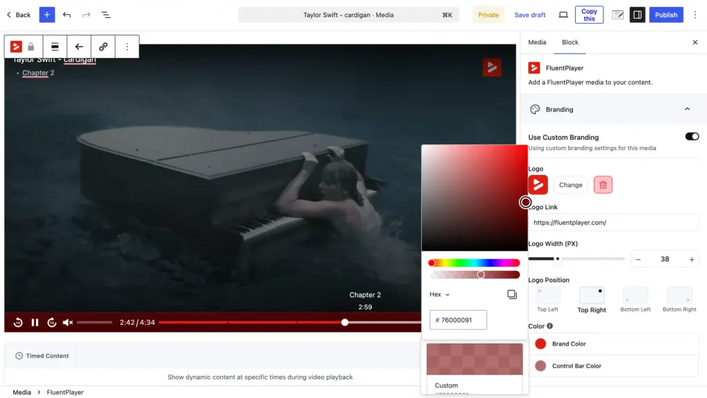Open the preview device view icon
The image size is (707, 398).
coord(563,15)
